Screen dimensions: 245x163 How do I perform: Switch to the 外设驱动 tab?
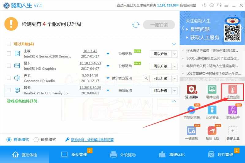pyautogui.click(x=123, y=154)
